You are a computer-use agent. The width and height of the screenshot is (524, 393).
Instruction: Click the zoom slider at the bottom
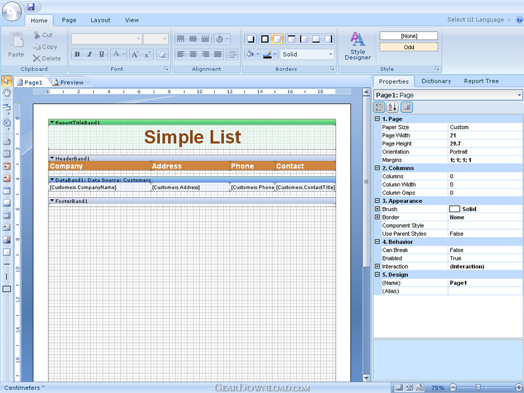click(478, 388)
